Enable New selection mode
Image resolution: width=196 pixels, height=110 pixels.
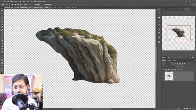pos(13,4)
